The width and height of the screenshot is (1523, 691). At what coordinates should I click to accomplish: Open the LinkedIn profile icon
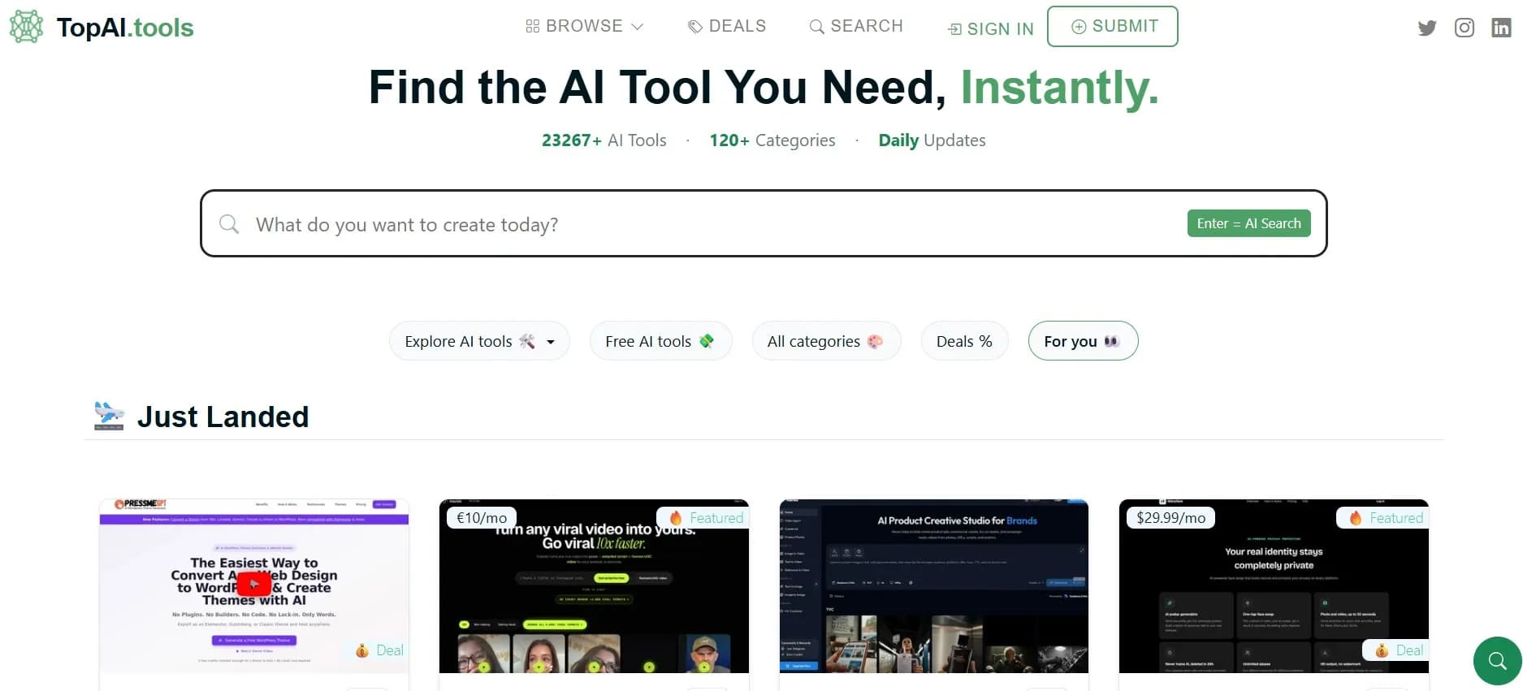tap(1501, 28)
